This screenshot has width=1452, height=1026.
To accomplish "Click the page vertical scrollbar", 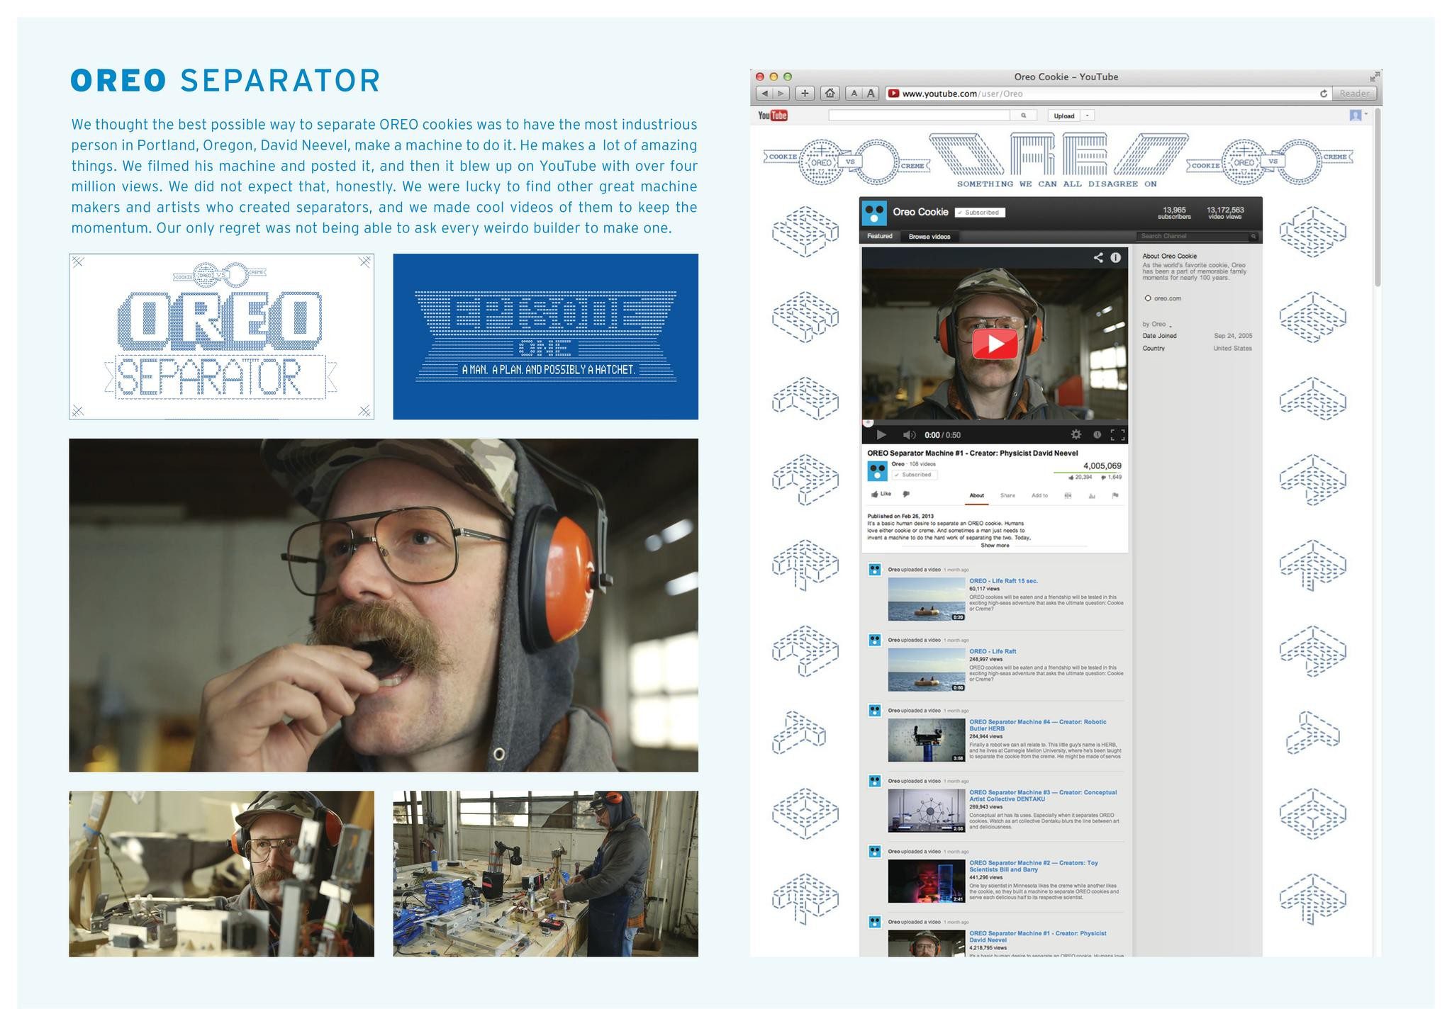I will coord(1378,197).
